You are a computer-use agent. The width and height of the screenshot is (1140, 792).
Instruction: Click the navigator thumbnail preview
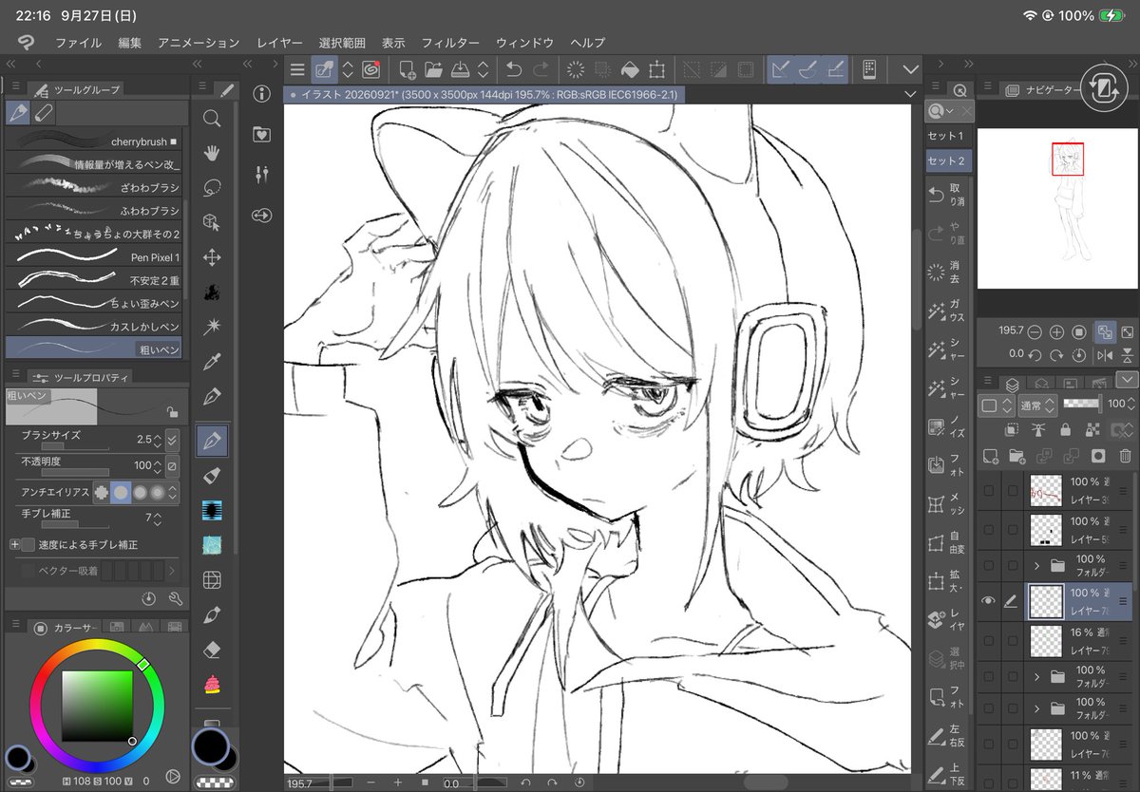click(1055, 209)
